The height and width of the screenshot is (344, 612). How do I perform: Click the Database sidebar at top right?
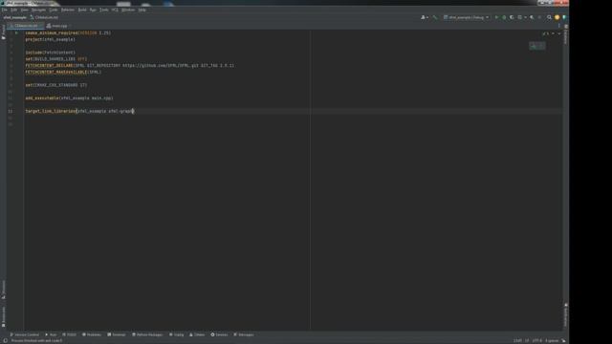566,35
